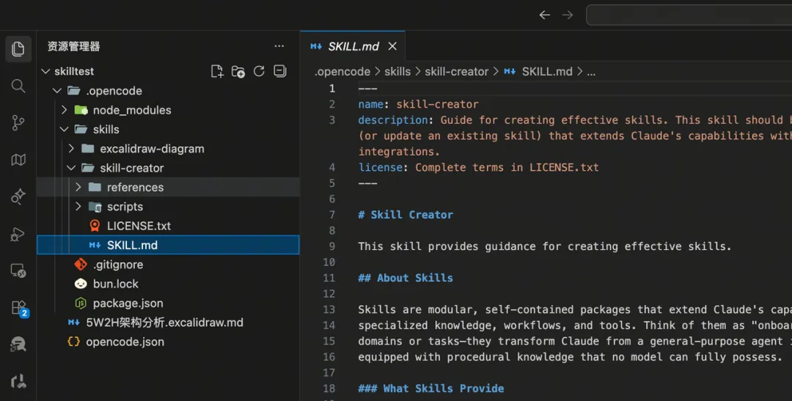The height and width of the screenshot is (401, 792).
Task: Collapse all folders in explorer
Action: point(279,71)
